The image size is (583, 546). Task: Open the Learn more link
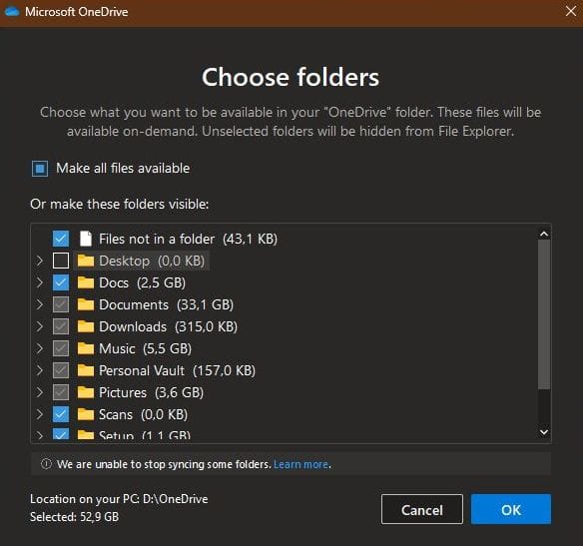point(301,464)
